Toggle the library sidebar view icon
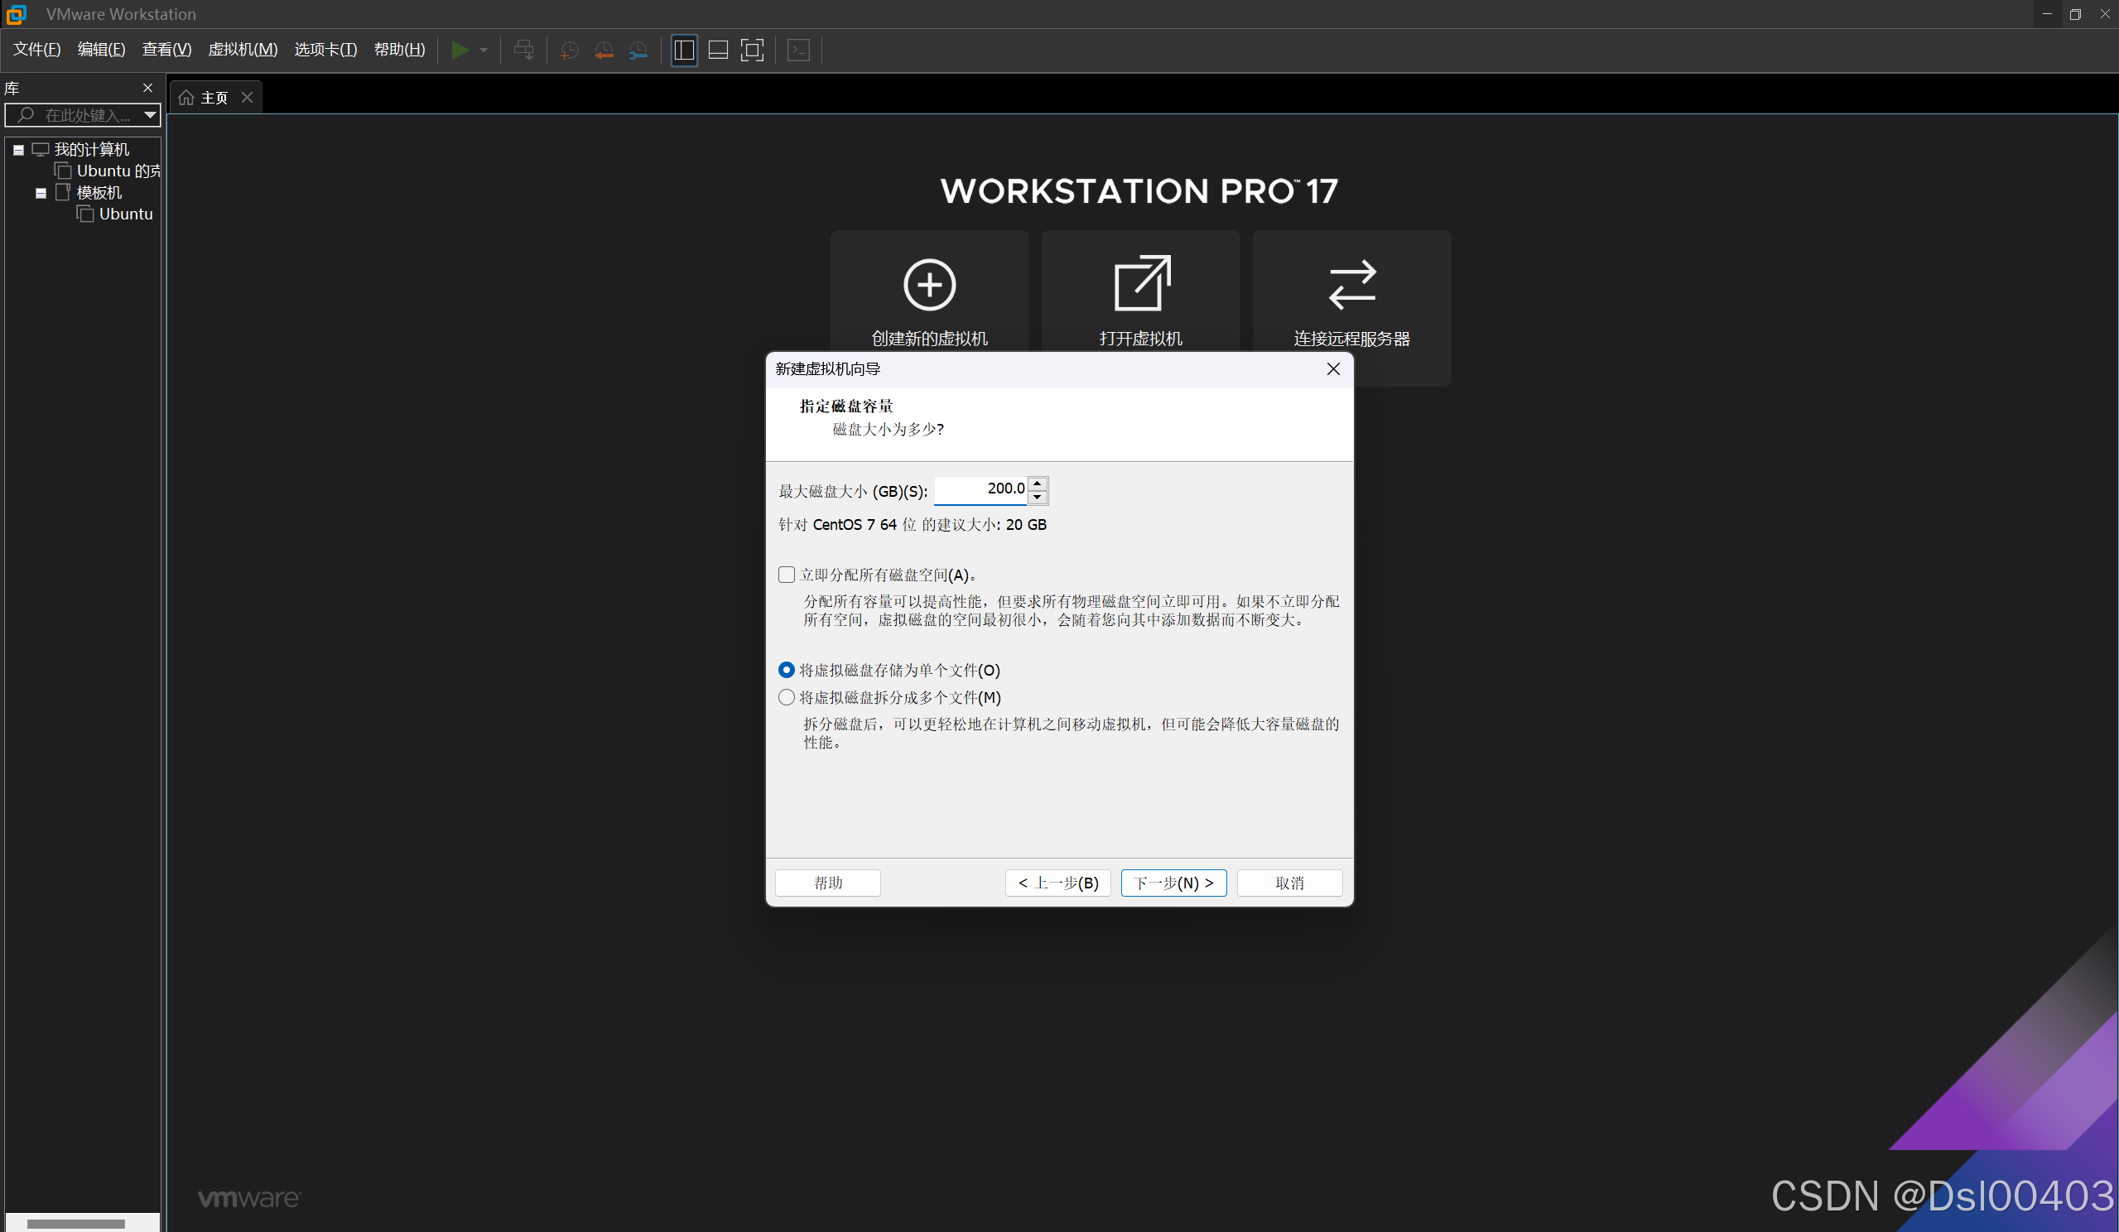Image resolution: width=2119 pixels, height=1232 pixels. coord(684,51)
